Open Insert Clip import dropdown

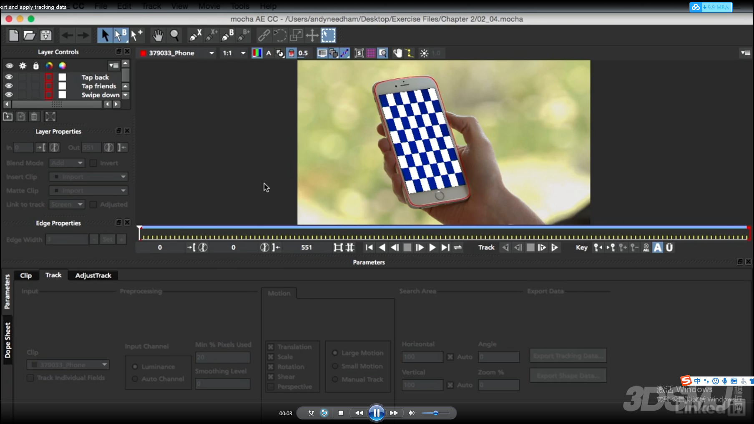tap(88, 177)
